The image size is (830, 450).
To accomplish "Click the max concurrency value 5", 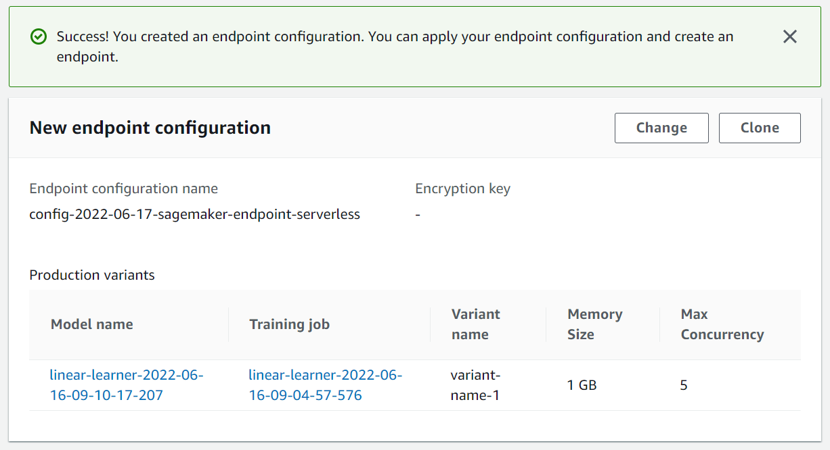I will tap(684, 385).
